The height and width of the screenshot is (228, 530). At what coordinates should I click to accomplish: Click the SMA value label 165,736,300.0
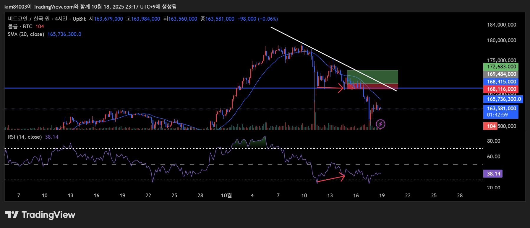tap(503, 99)
